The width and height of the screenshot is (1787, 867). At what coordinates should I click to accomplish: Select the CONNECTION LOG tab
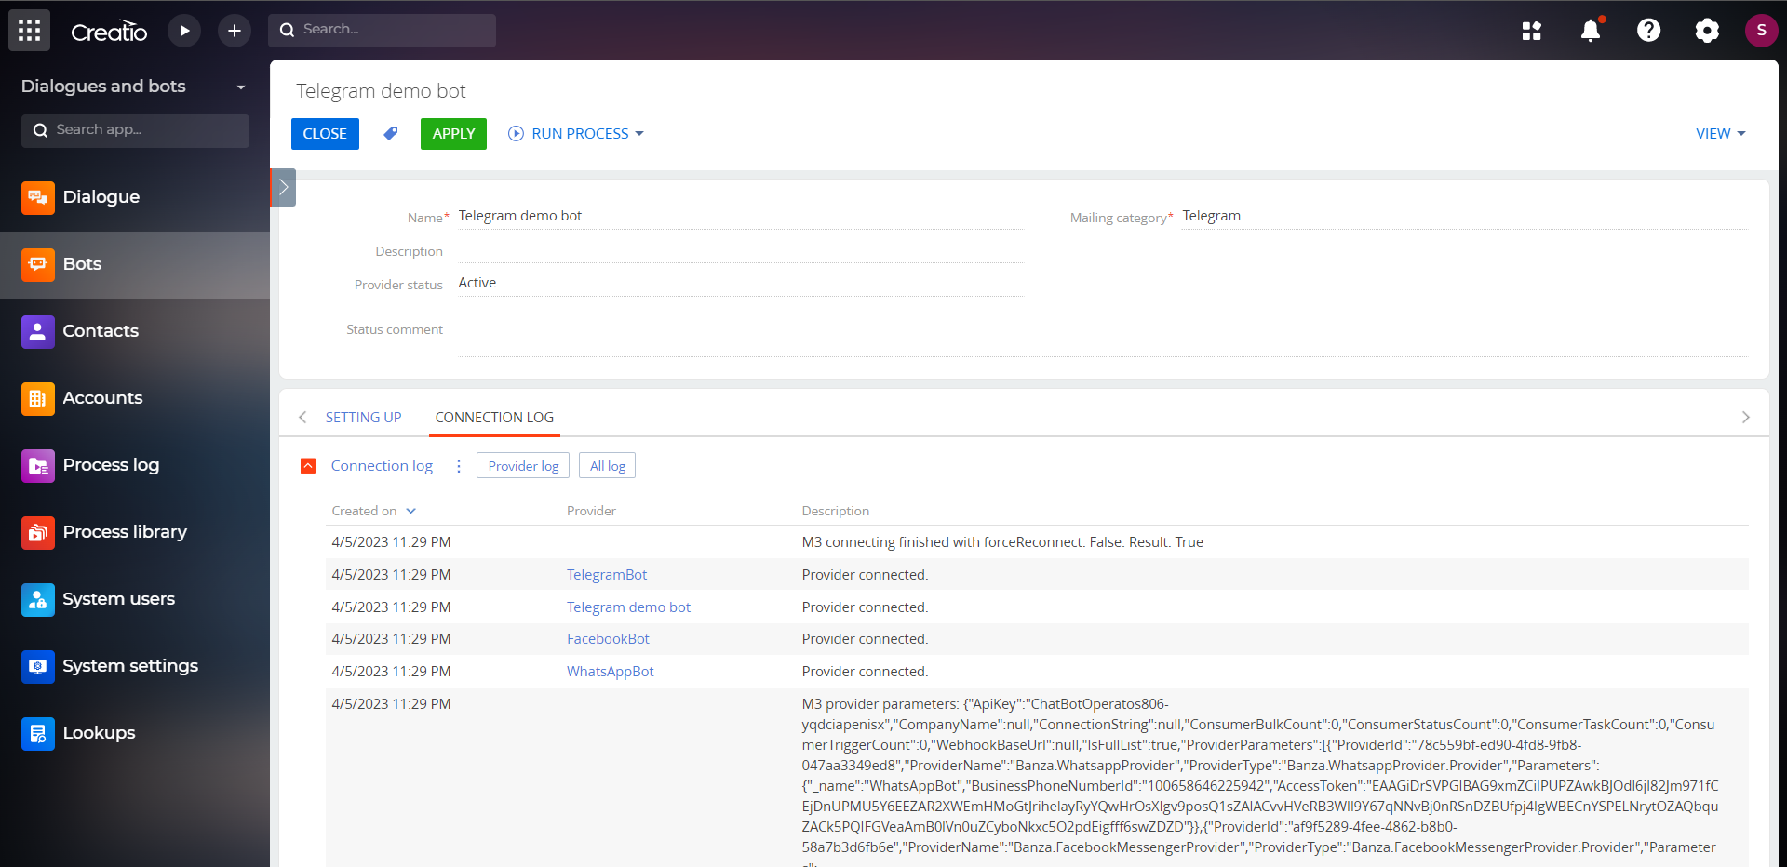point(494,417)
